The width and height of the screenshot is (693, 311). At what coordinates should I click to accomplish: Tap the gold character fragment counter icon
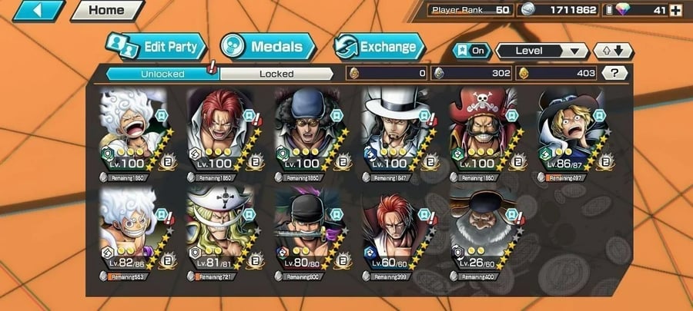point(524,74)
